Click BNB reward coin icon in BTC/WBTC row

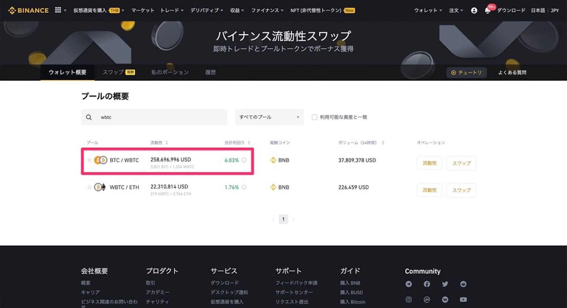click(x=273, y=160)
